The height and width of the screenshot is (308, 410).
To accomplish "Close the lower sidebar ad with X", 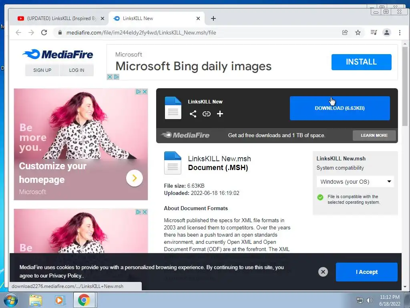I will [145, 212].
